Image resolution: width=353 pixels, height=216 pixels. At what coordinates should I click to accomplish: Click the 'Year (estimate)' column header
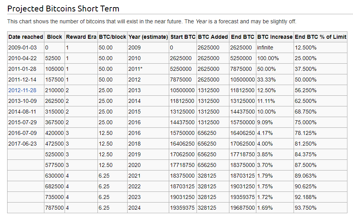point(148,37)
